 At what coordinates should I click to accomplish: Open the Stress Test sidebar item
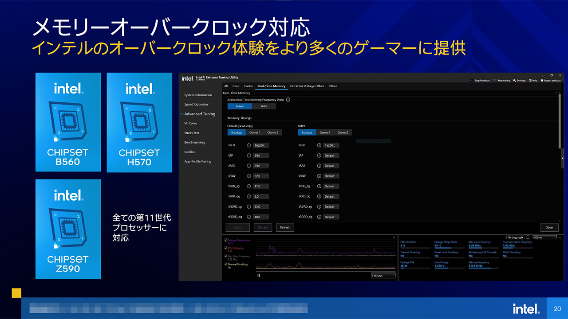click(192, 133)
